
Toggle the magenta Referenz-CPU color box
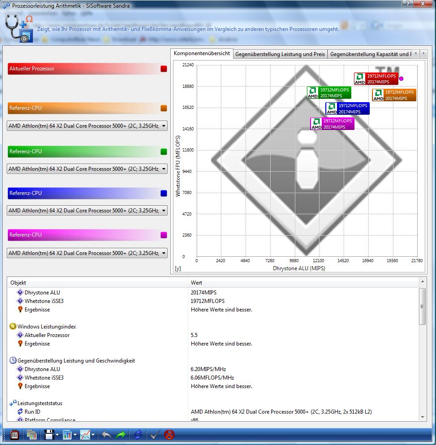pos(164,235)
